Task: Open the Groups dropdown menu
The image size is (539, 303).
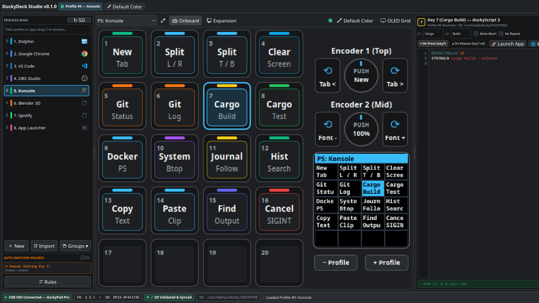Action: [75, 246]
